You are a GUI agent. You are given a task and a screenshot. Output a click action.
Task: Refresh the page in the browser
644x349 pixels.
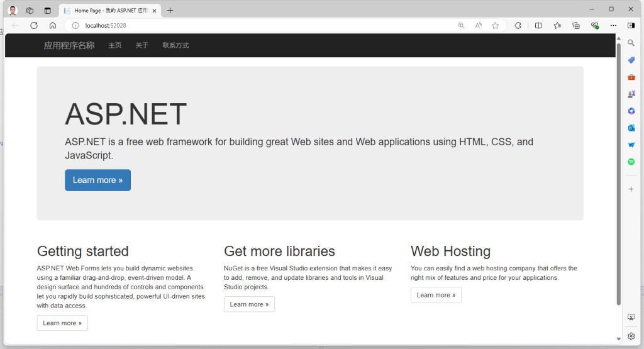(x=34, y=26)
